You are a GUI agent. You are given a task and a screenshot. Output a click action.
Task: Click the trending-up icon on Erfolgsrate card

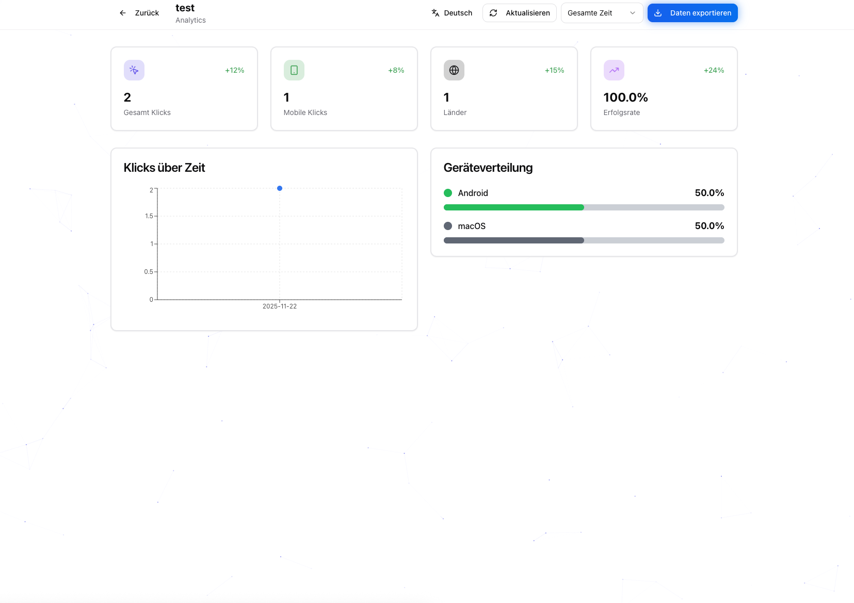[614, 70]
